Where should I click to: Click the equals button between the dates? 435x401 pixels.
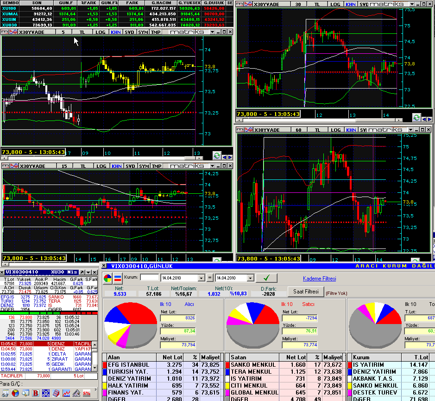[210, 278]
